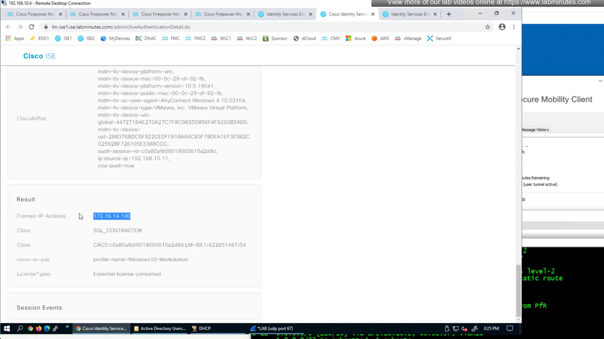Click the browser reload page icon
604x339 pixels.
31,27
